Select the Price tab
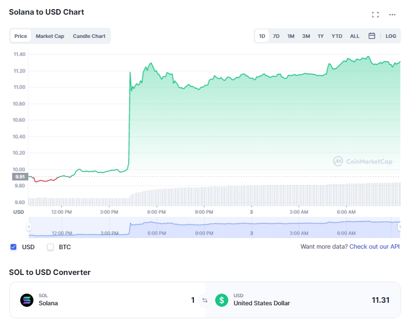The image size is (406, 326). pyautogui.click(x=21, y=36)
